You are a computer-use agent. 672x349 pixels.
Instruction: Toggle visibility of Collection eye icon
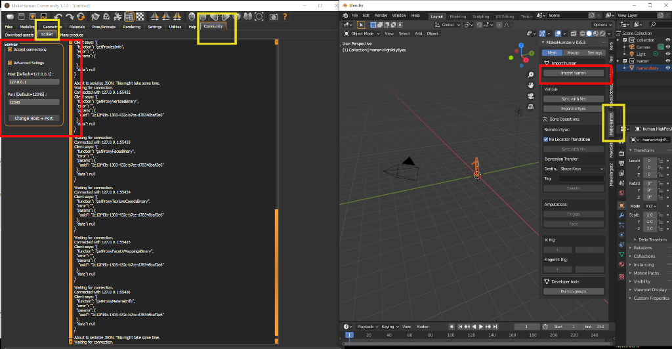click(667, 40)
